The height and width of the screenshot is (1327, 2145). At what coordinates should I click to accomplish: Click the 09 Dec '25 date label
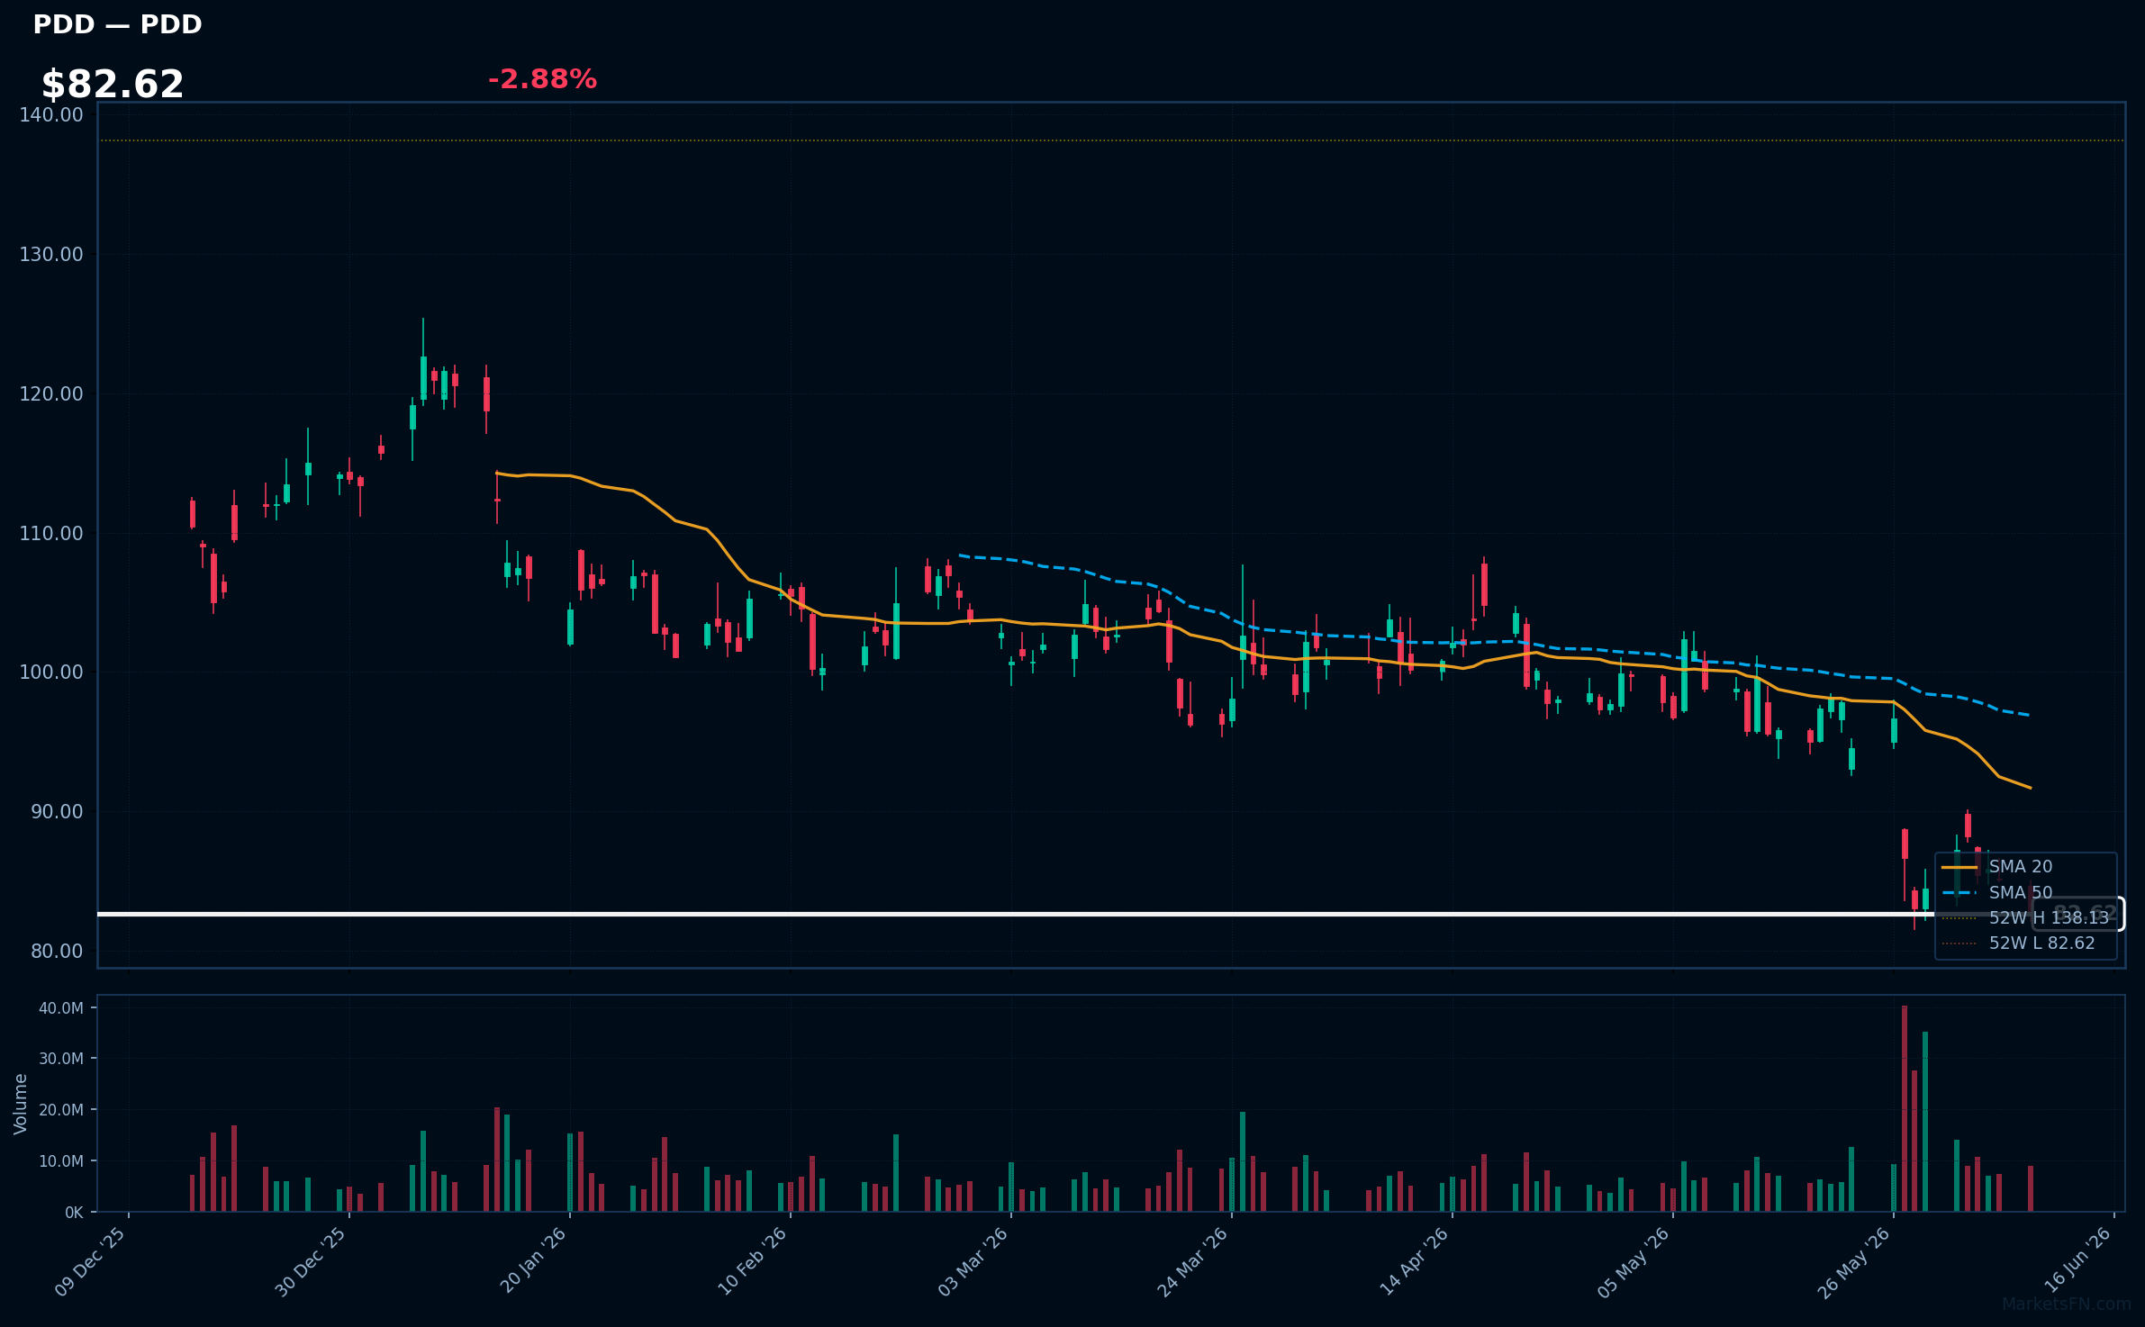tap(90, 1262)
